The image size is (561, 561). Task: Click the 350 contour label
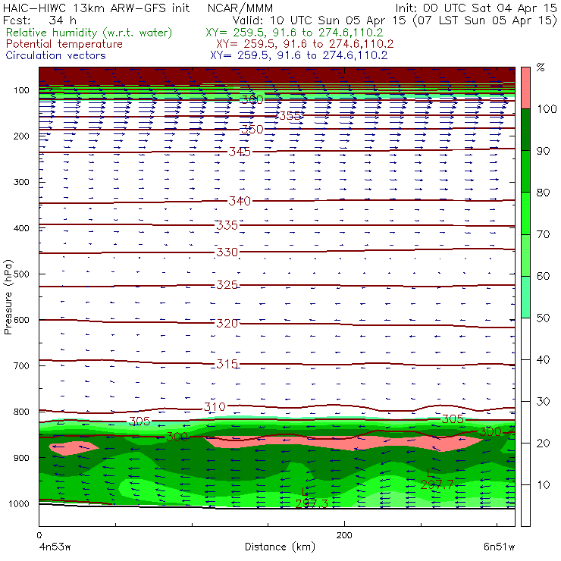pyautogui.click(x=252, y=129)
